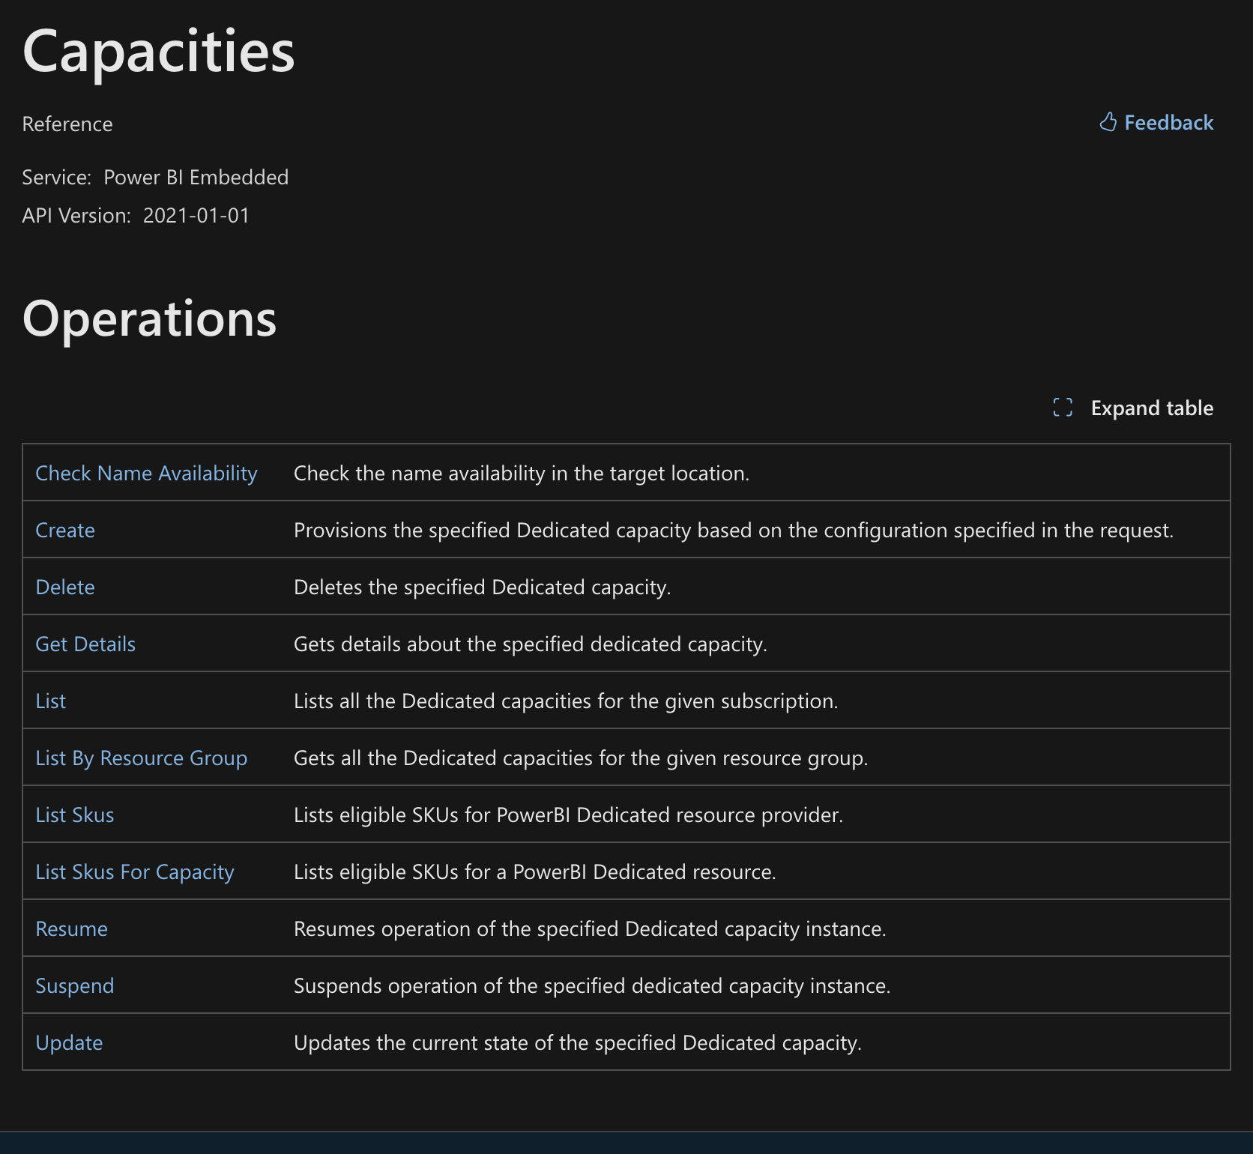Open the List Skus operation link
Screen dimensions: 1253x1154
(75, 815)
